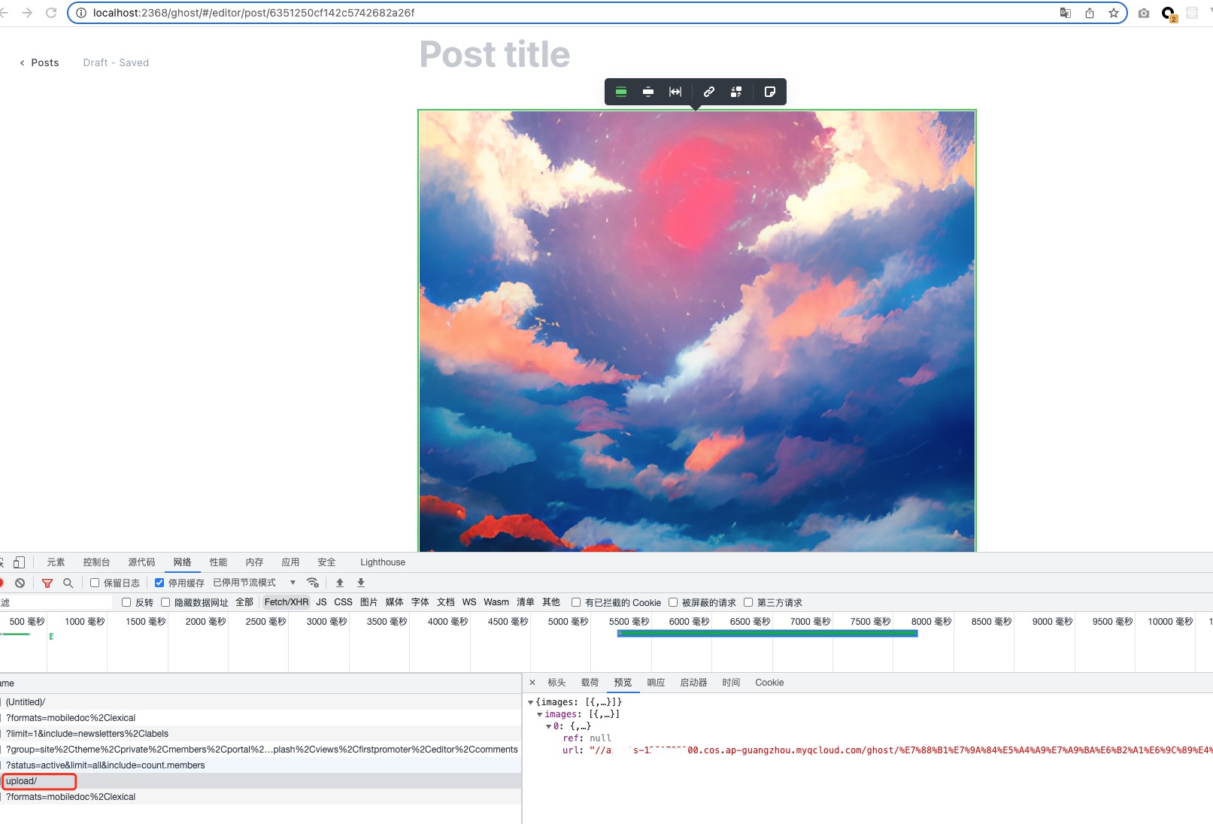The image size is (1213, 824).
Task: Translate this page icon
Action: tap(1066, 13)
